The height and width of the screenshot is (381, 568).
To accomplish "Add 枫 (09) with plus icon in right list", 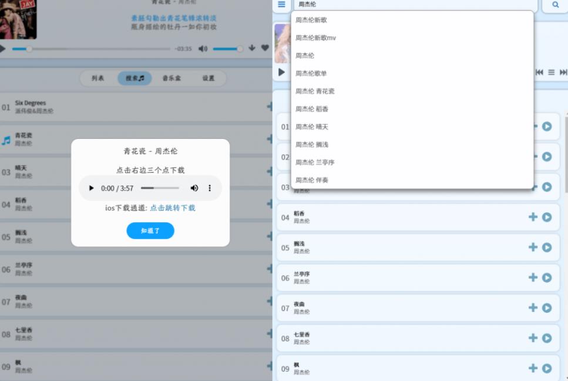I will coord(533,368).
